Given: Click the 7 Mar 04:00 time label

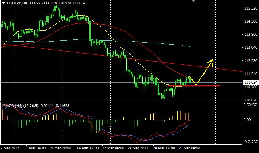Looking at the screenshot, I should (x=36, y=148).
